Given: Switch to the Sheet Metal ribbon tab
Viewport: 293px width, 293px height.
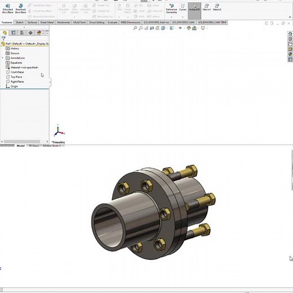Looking at the screenshot, I should pos(47,23).
